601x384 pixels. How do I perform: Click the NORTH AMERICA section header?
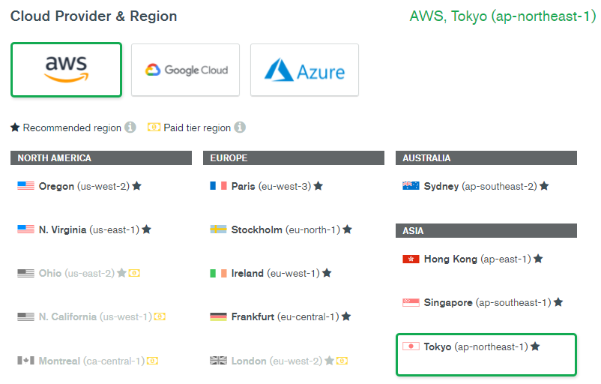pos(101,158)
